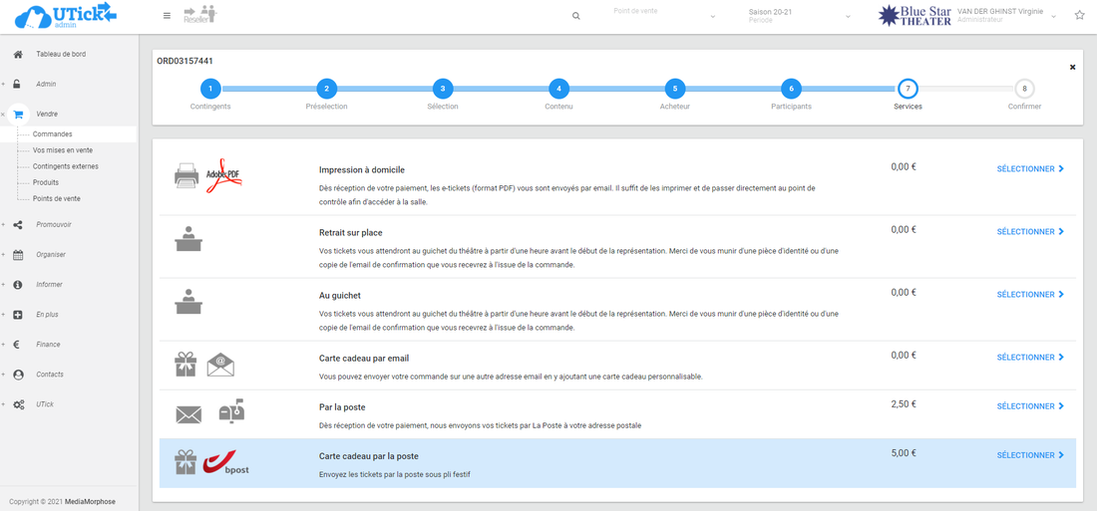Select Impression à domicile service

(1030, 169)
